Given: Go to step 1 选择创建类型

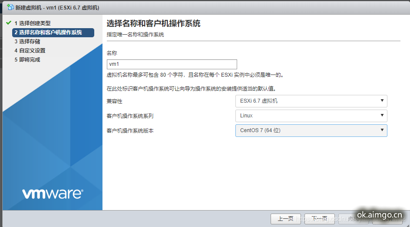Looking at the screenshot, I should pos(33,23).
